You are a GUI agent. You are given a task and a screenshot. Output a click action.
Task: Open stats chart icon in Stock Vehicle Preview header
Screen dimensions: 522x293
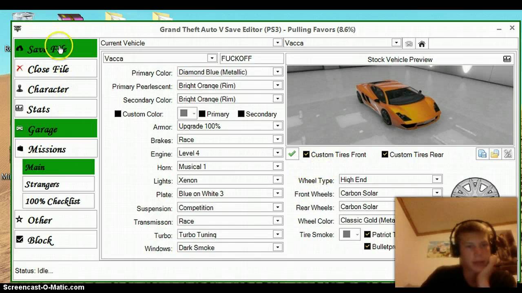507,59
